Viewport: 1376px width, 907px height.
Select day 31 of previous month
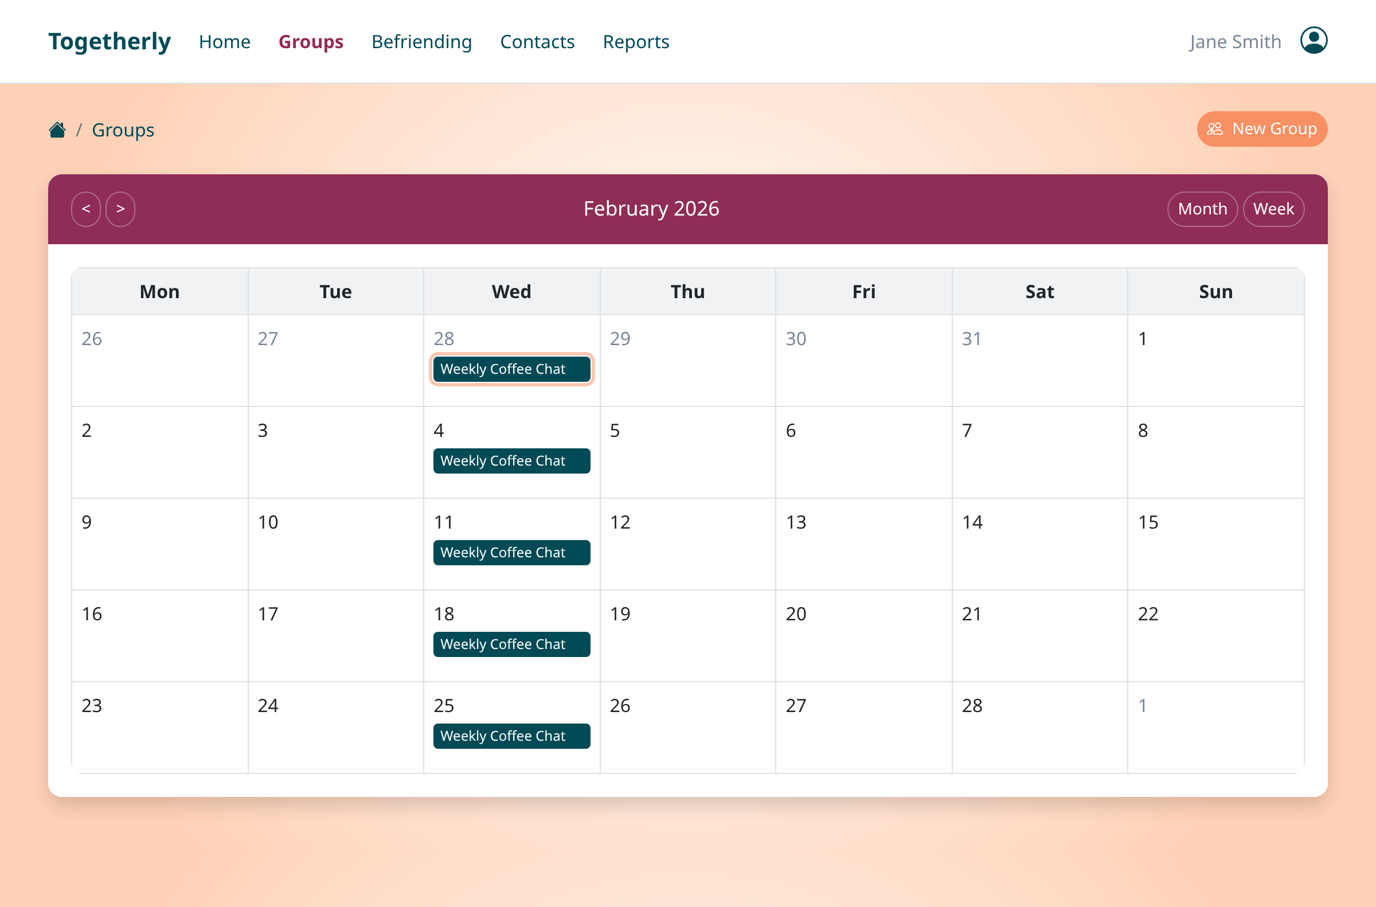[1040, 361]
